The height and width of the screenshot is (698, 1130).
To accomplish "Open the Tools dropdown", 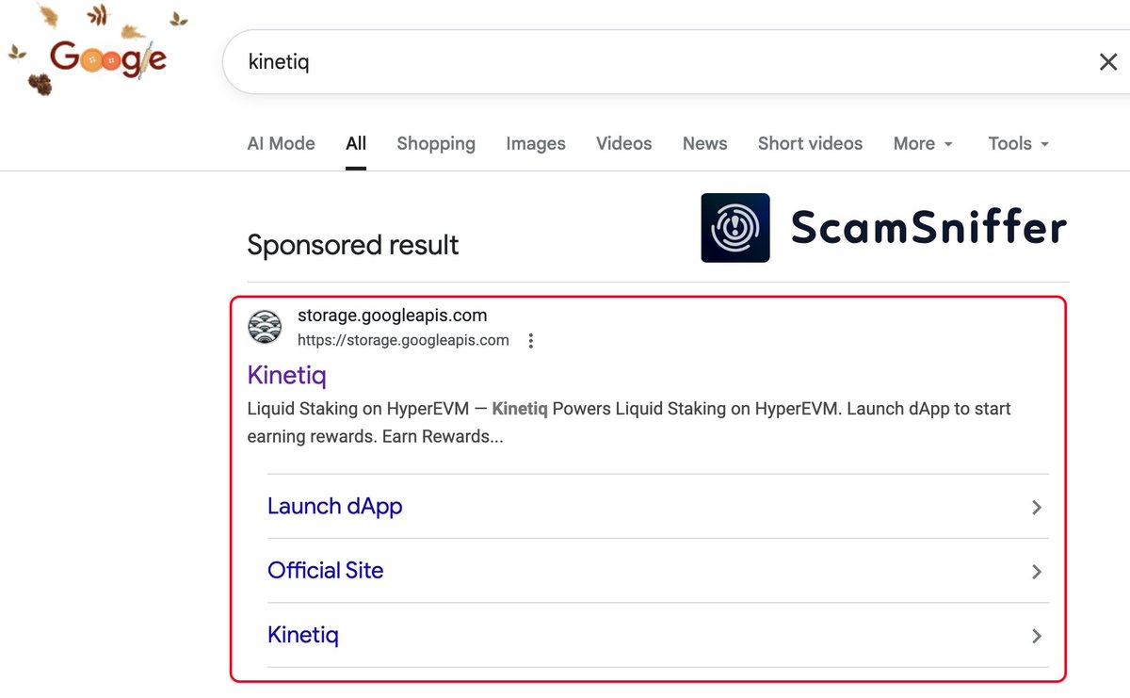I will coord(1018,144).
